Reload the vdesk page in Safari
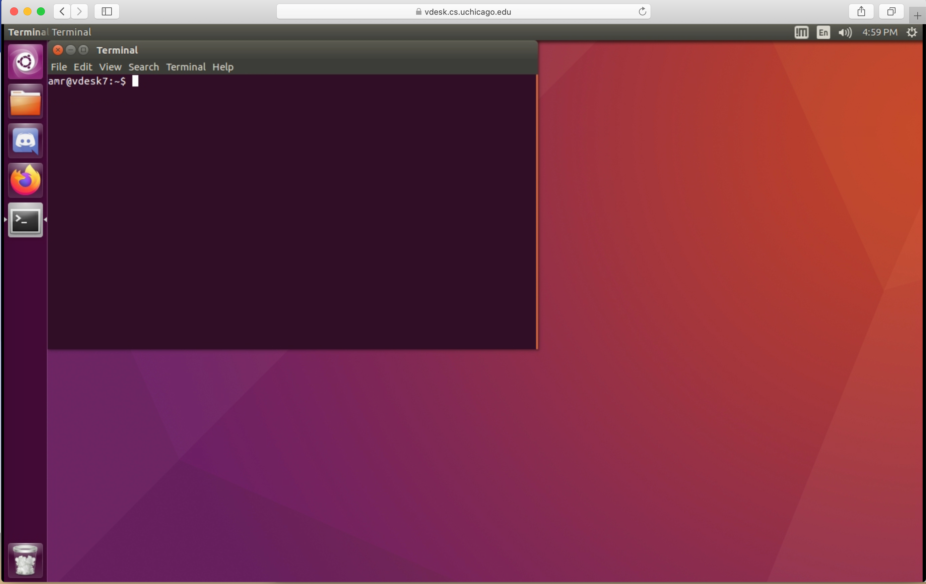Viewport: 926px width, 584px height. click(642, 11)
